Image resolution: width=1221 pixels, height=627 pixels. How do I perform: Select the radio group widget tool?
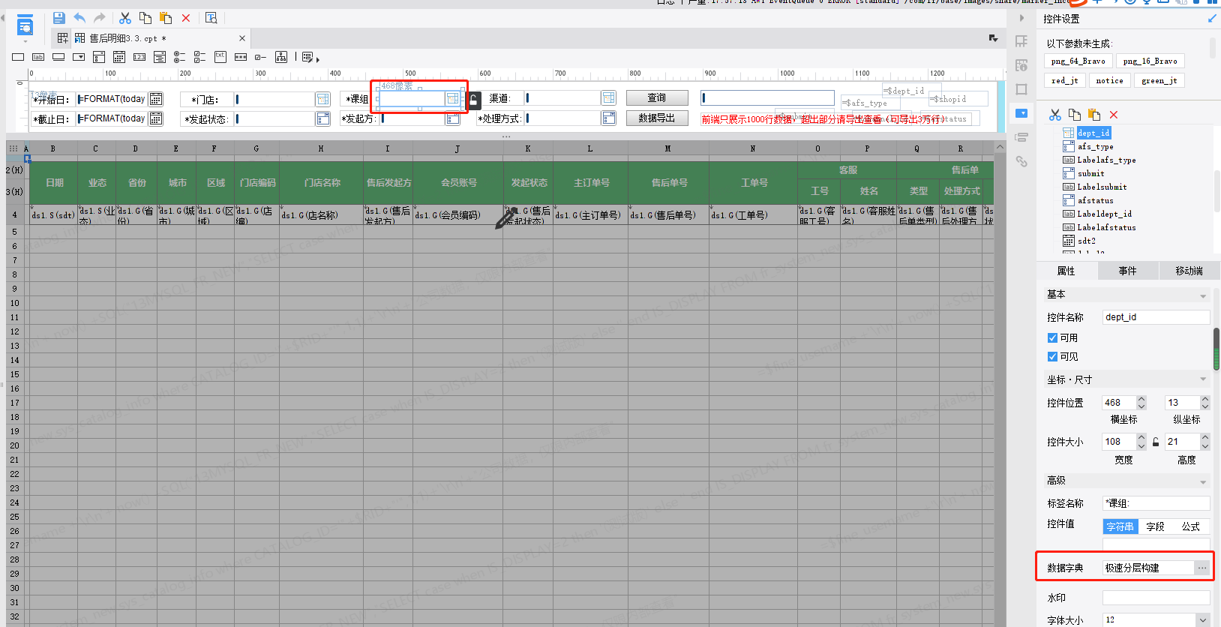(x=180, y=57)
